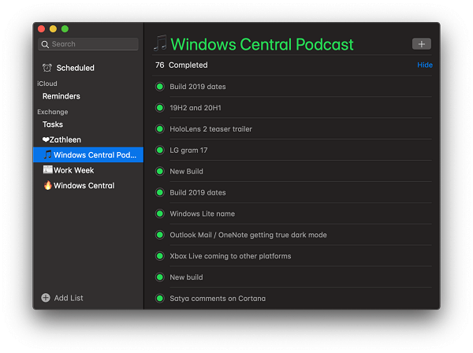Click the Work Week list emoji icon

pos(47,169)
